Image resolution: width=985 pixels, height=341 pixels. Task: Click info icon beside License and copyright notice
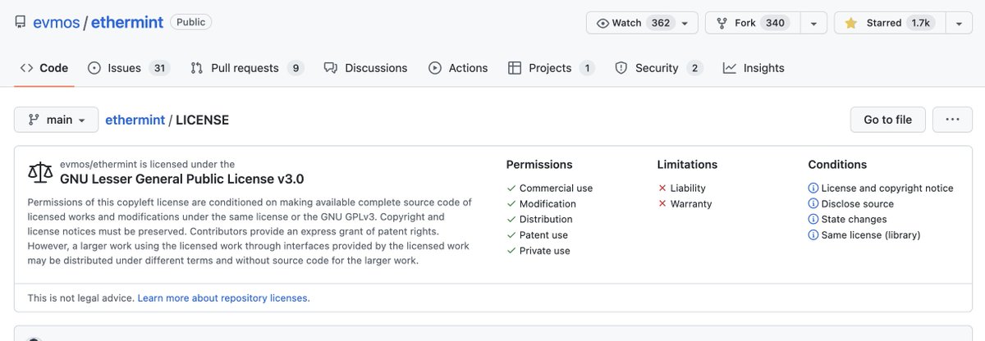pyautogui.click(x=813, y=189)
